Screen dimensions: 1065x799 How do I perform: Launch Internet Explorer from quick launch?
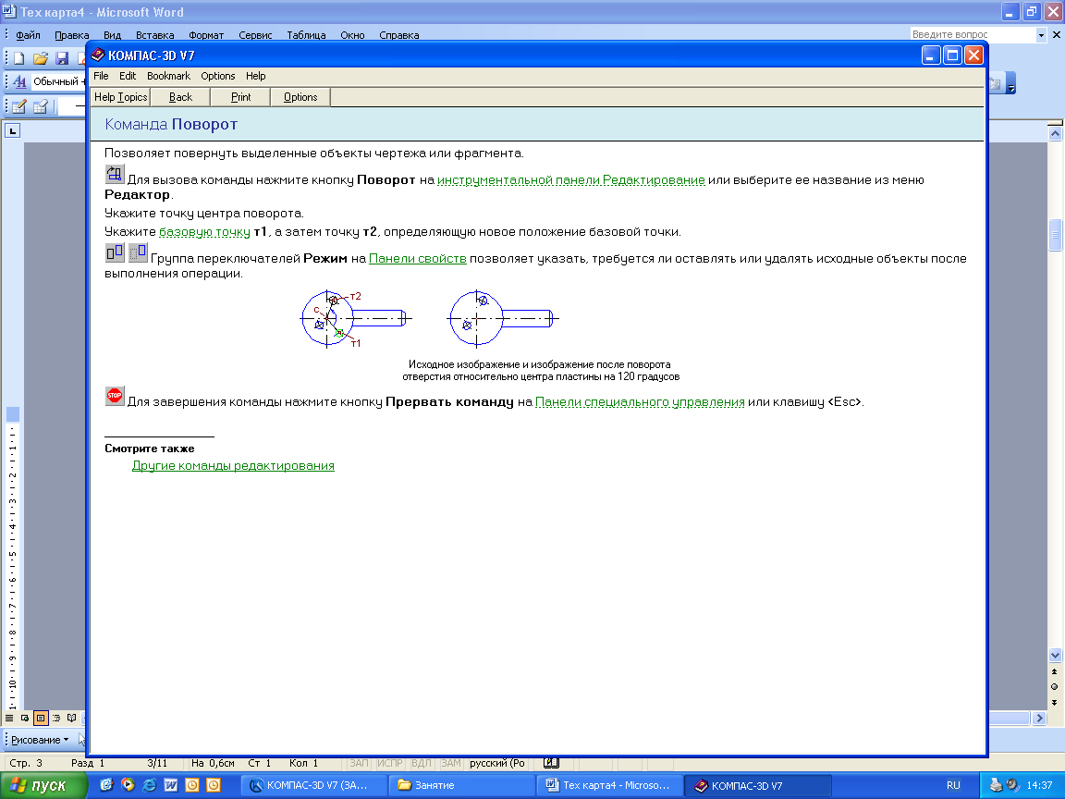pos(150,785)
